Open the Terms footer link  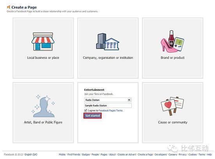202,154
